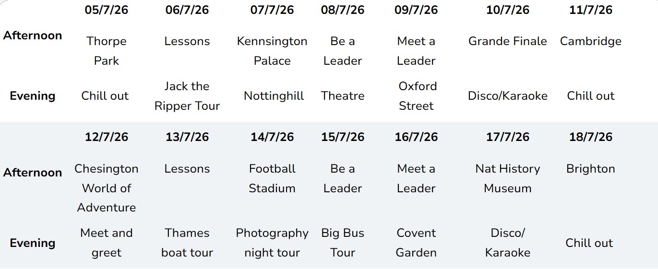The height and width of the screenshot is (269, 658).
Task: Select the 14/7/26 date header
Action: 272,137
